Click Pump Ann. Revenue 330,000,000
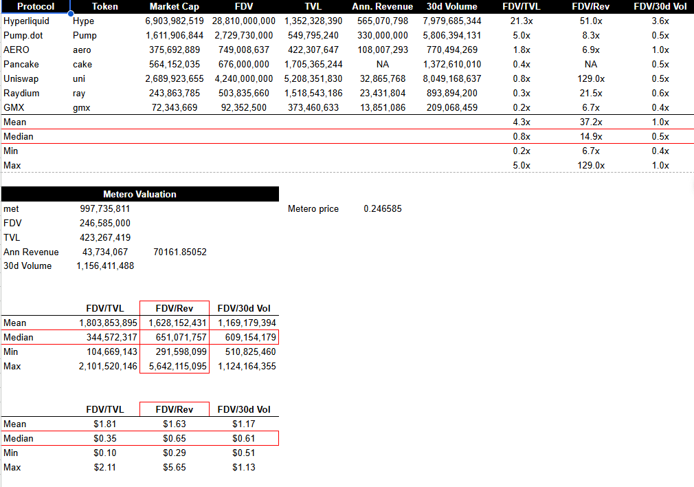 click(x=383, y=36)
